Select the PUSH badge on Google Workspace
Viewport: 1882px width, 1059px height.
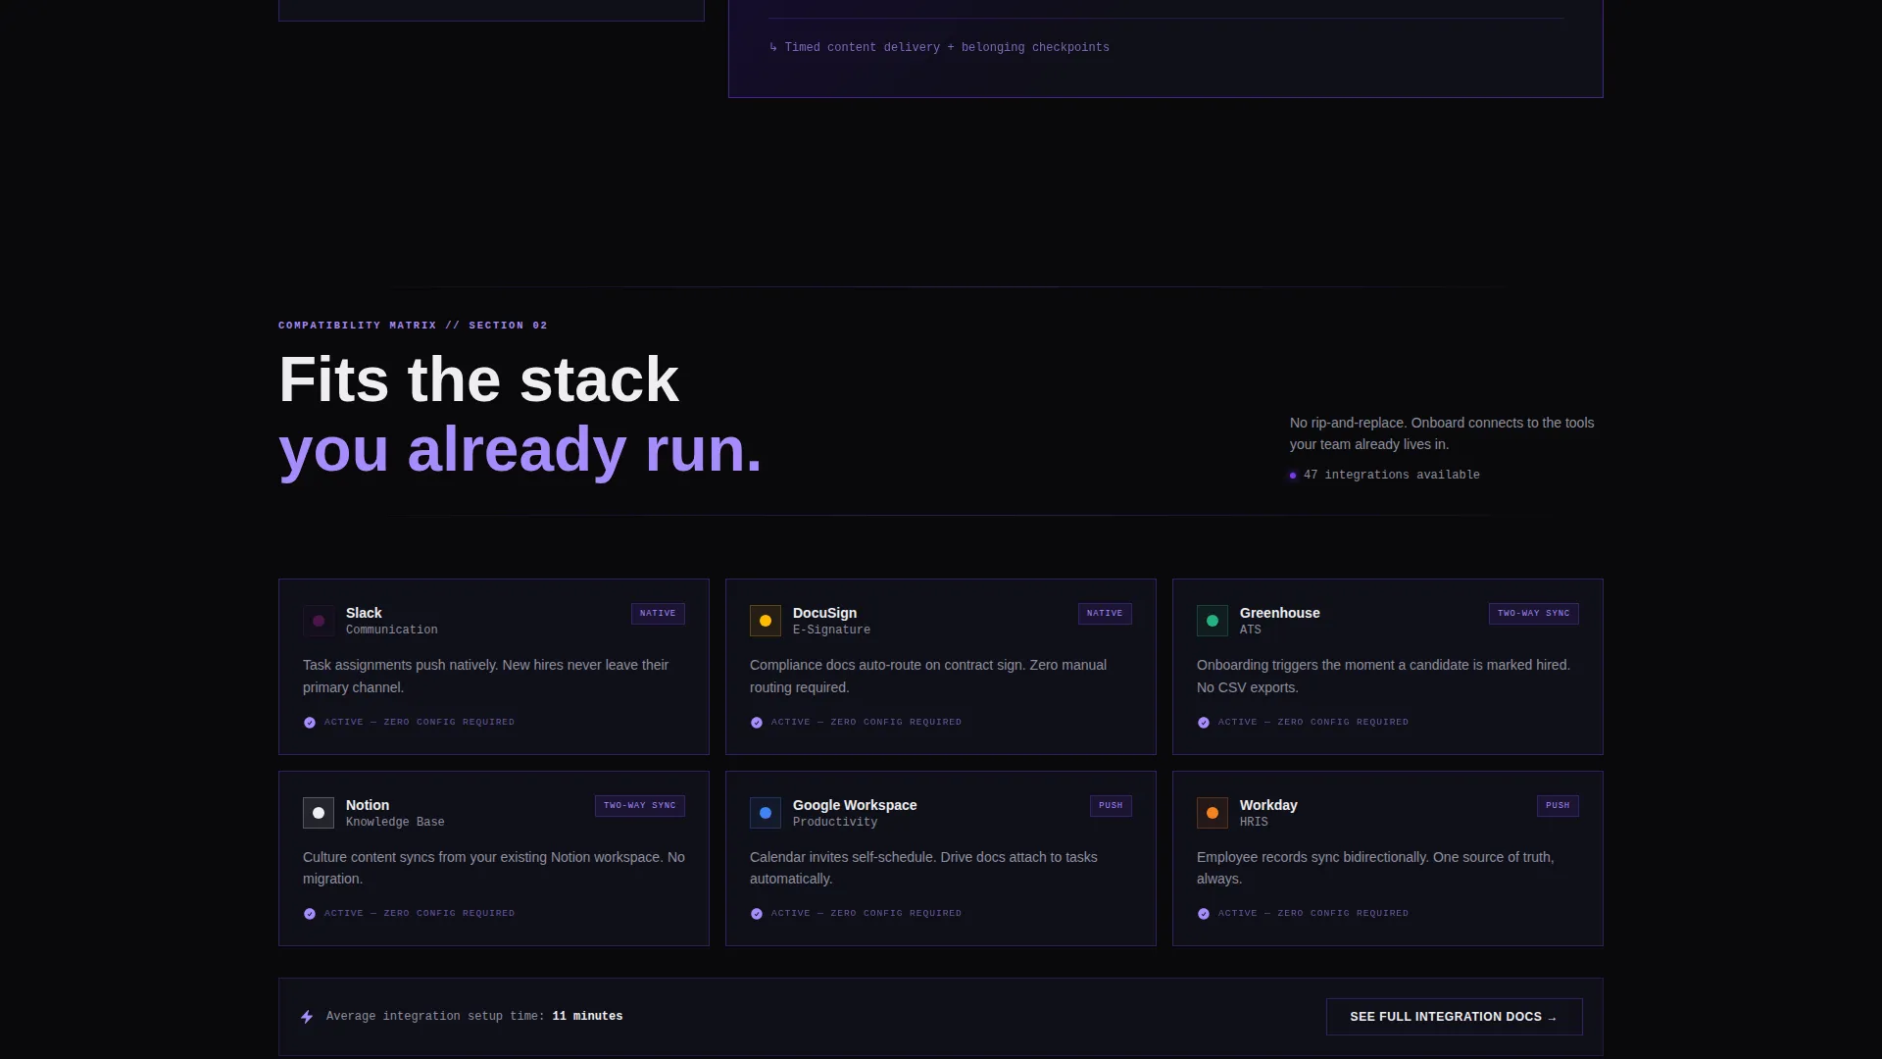(x=1111, y=806)
